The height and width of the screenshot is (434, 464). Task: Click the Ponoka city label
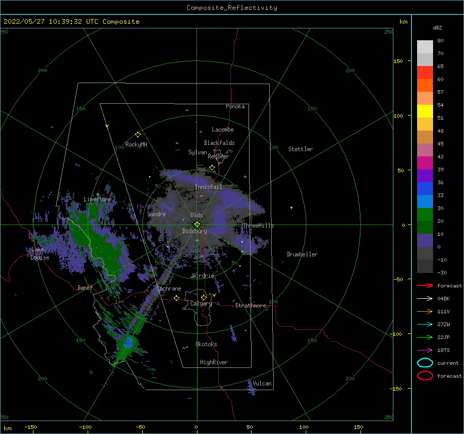[x=235, y=106]
